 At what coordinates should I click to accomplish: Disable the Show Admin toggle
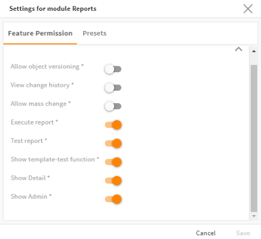pyautogui.click(x=113, y=199)
